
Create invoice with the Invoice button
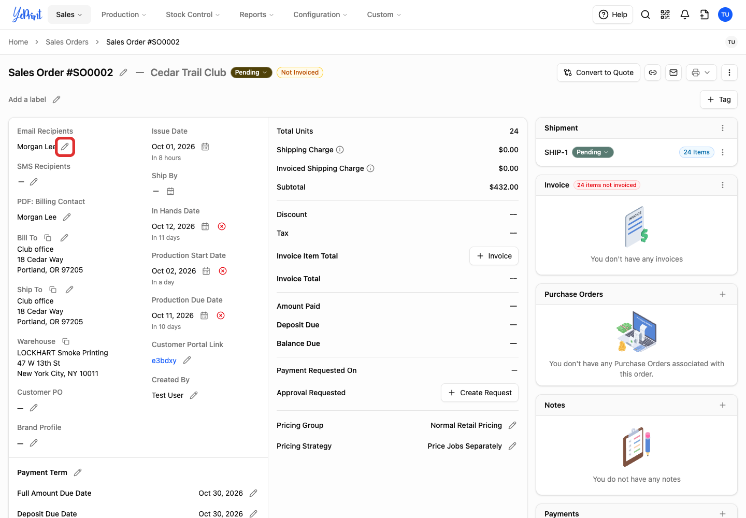[x=494, y=256]
